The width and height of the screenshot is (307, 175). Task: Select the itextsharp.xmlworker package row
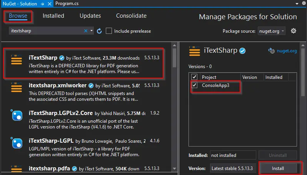[86, 92]
